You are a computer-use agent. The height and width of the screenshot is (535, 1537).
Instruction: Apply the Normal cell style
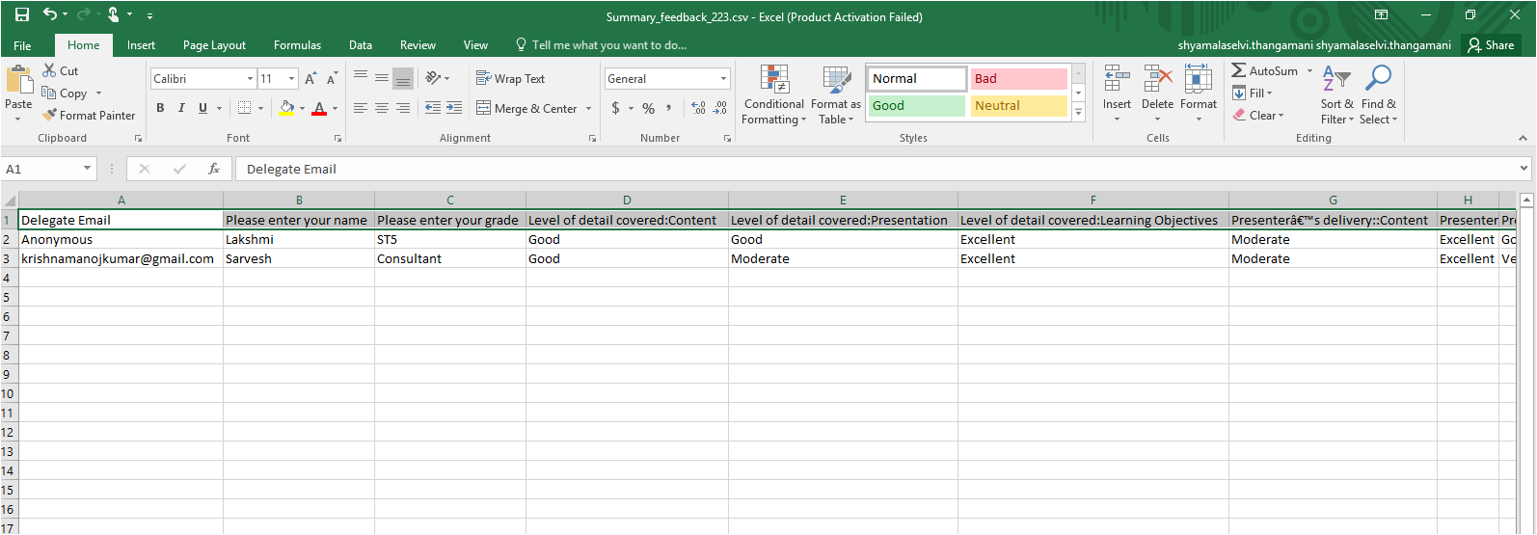(x=917, y=79)
